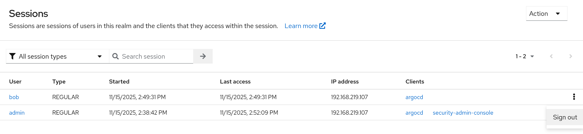Open the admin user link
583x134 pixels.
click(x=17, y=113)
